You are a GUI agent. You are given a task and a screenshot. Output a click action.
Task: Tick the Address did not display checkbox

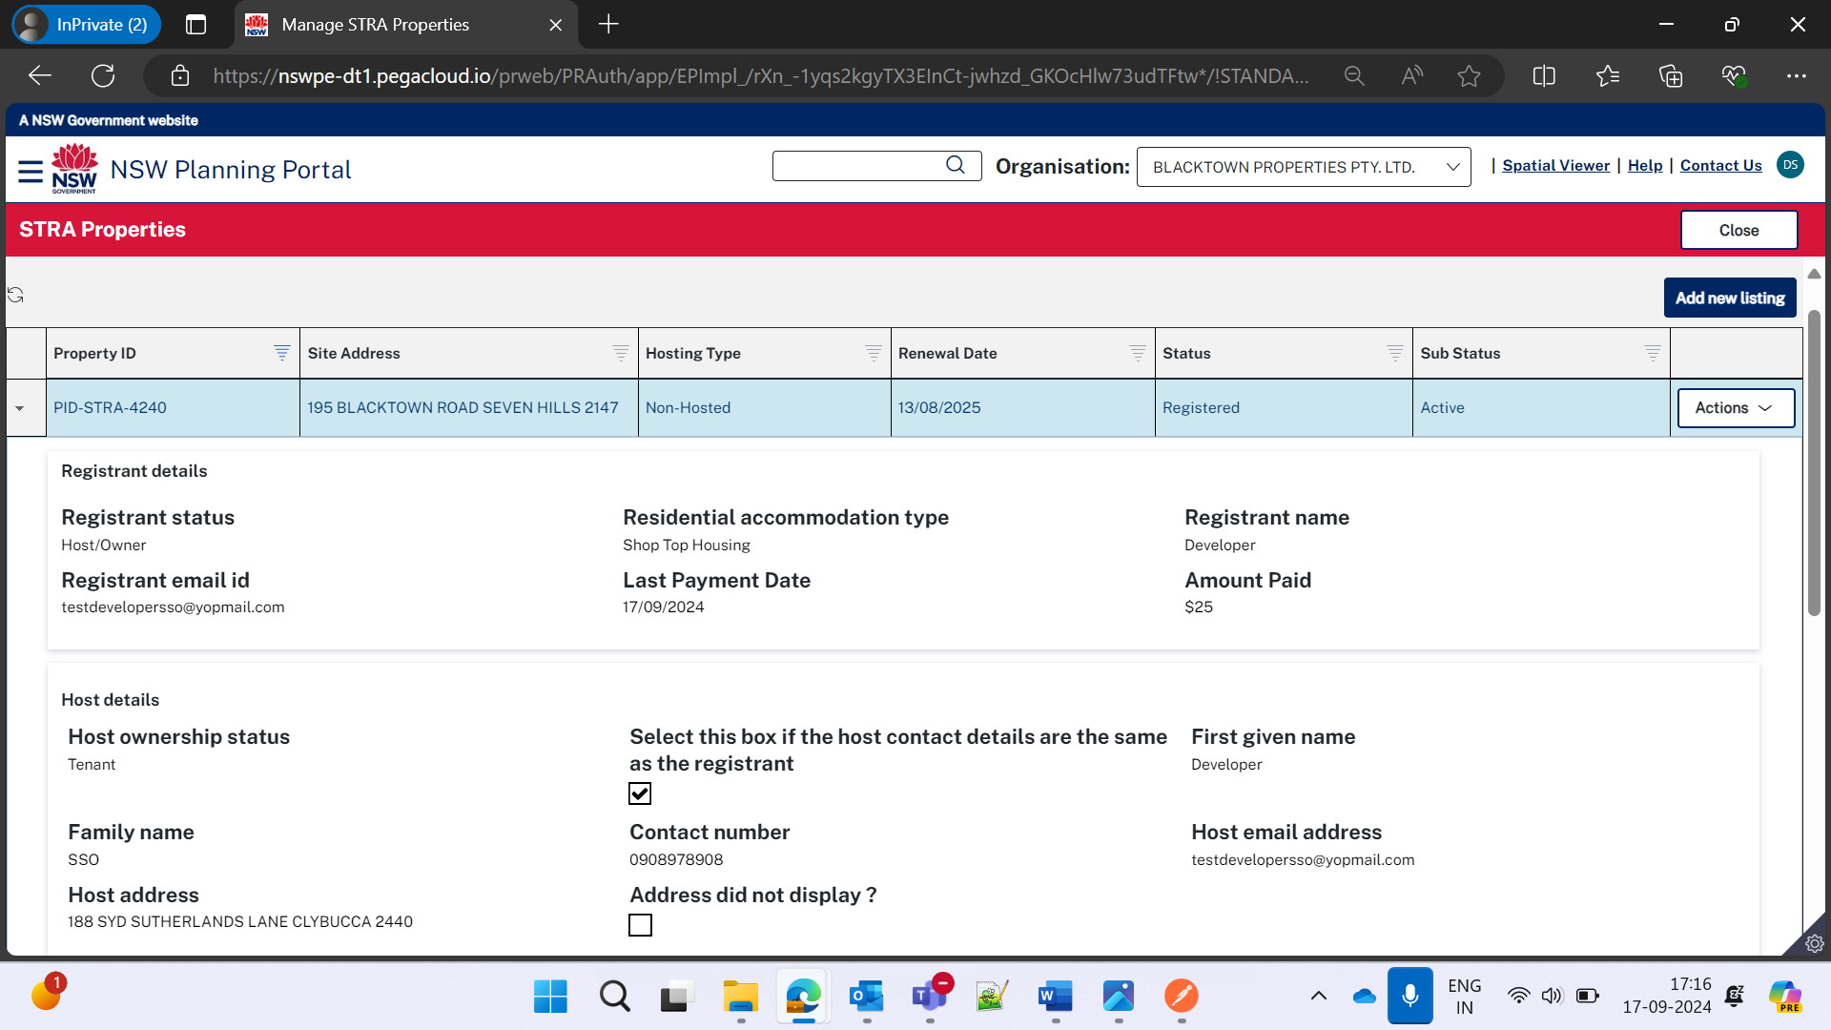(x=640, y=925)
